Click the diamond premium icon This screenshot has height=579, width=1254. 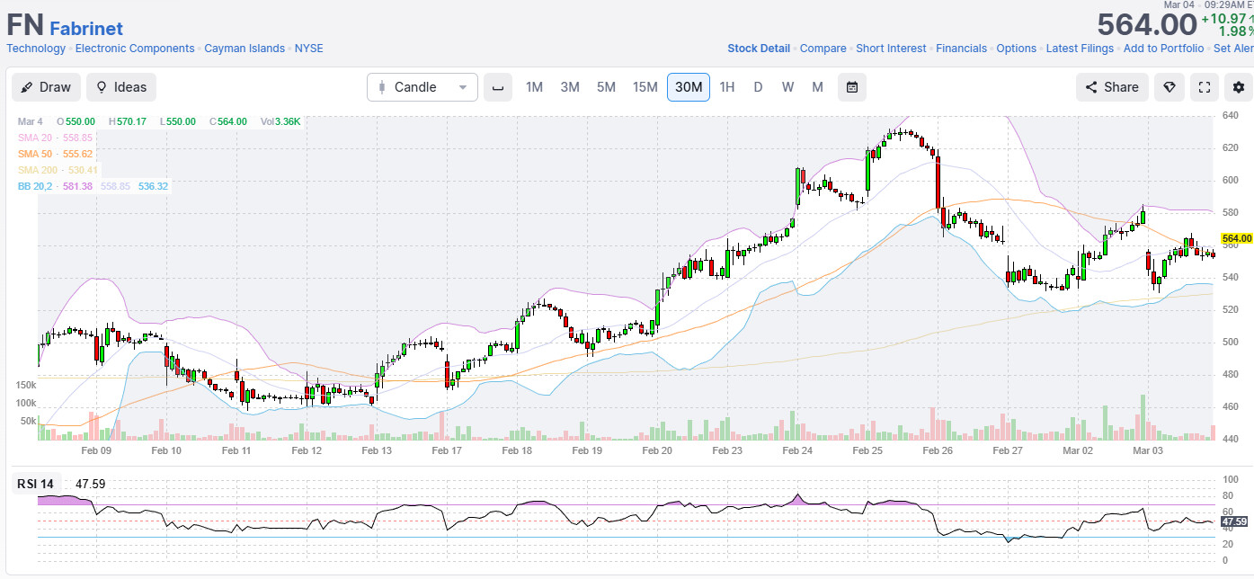point(1170,87)
